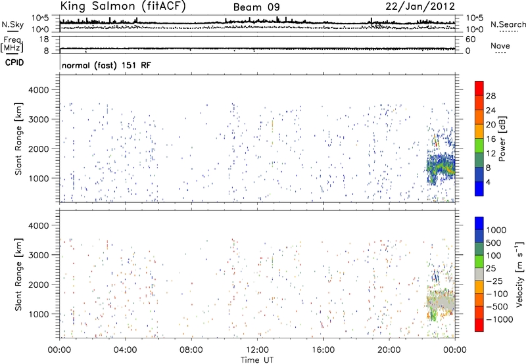
Task: Click the '28' label on the power scale
Action: (x=490, y=96)
